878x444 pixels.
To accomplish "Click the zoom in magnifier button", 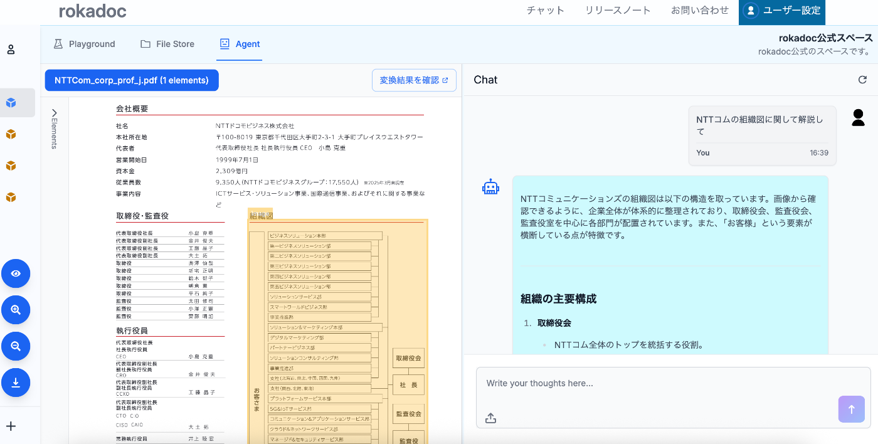I will point(16,310).
